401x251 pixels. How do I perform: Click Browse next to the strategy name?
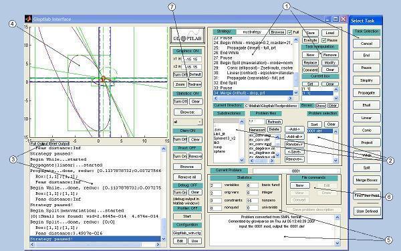pyautogui.click(x=278, y=32)
